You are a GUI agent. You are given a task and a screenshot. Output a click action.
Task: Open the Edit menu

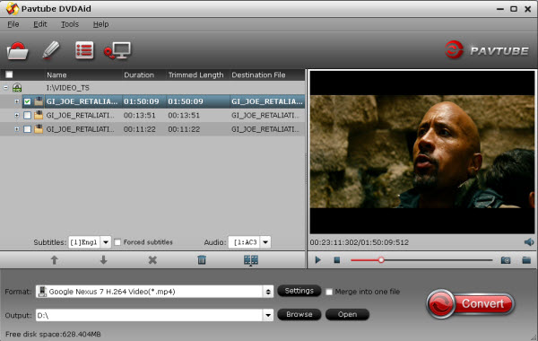(x=40, y=24)
